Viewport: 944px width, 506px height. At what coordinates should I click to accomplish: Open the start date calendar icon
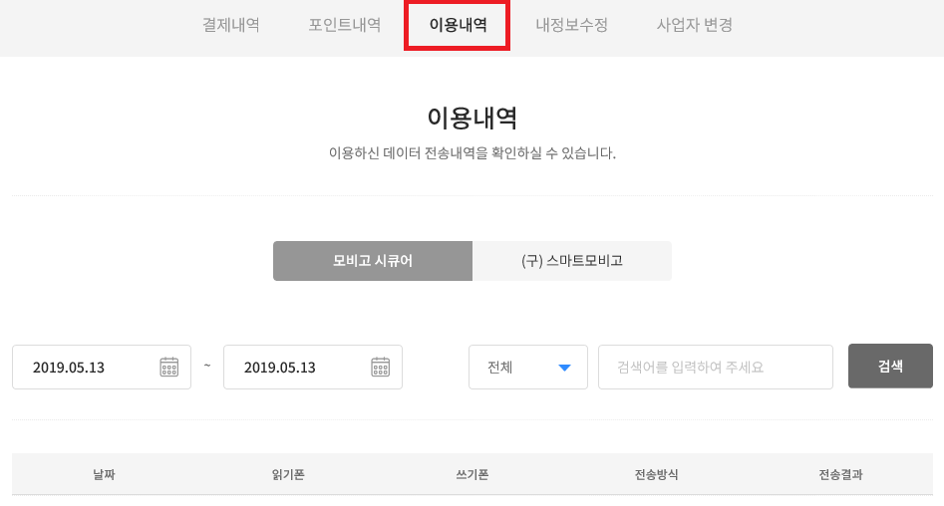coord(169,367)
